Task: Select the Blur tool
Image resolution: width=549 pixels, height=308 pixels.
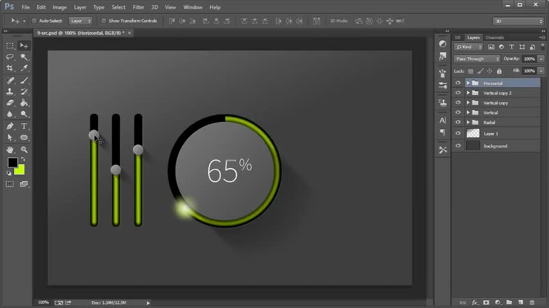Action: 10,114
